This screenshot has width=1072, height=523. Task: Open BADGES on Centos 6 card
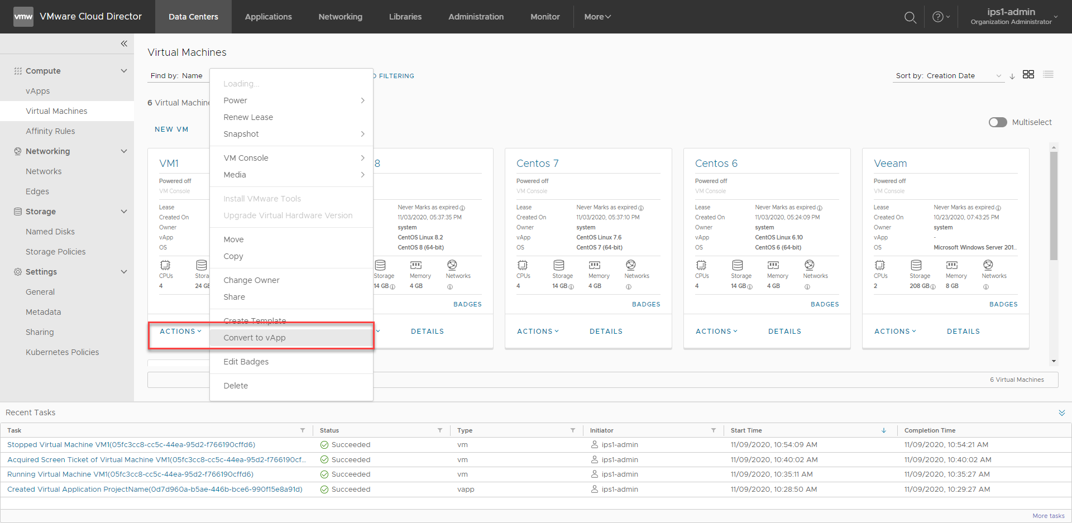click(x=825, y=305)
